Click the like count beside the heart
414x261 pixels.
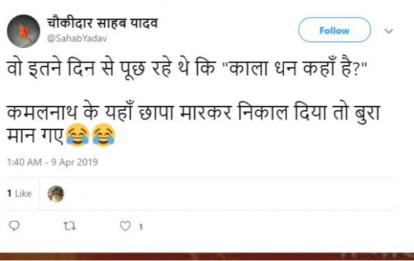[x=141, y=227]
